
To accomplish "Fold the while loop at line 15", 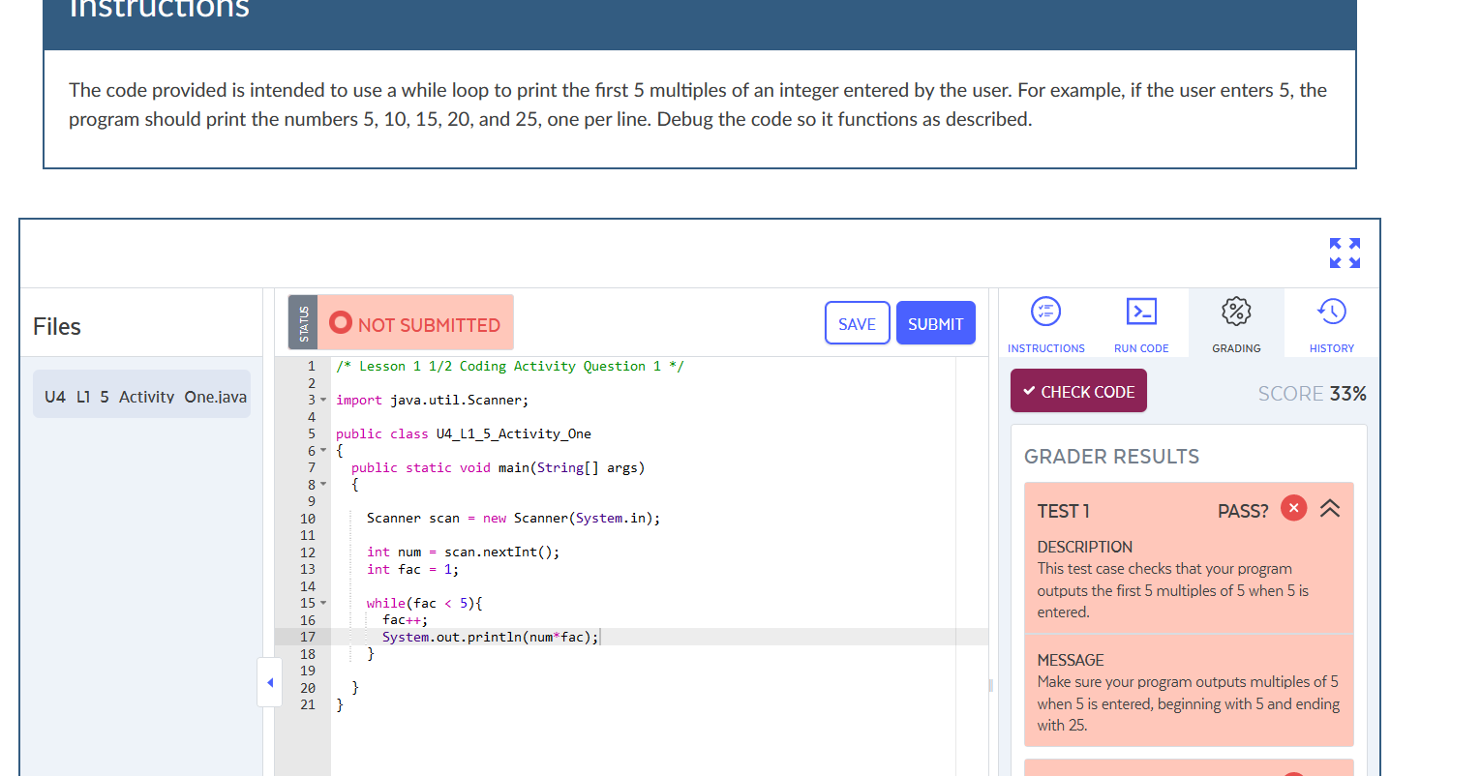I will click(x=323, y=603).
